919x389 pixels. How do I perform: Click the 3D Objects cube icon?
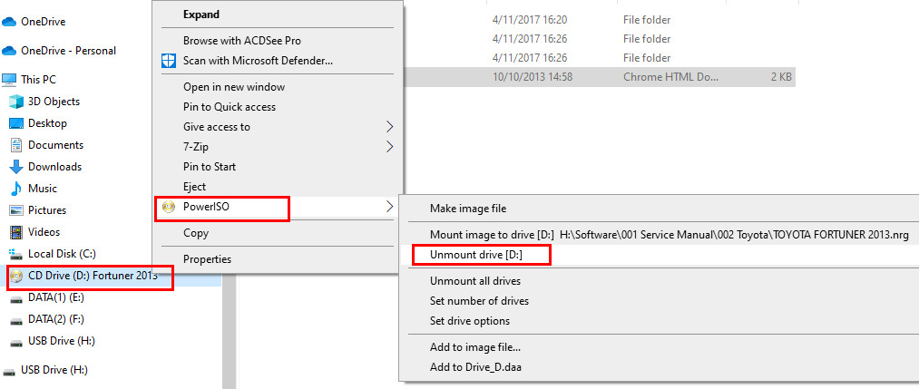[16, 102]
